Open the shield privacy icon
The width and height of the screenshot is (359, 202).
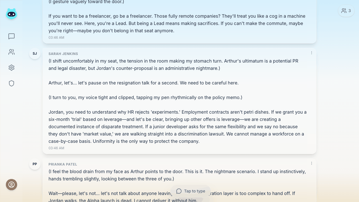click(11, 83)
